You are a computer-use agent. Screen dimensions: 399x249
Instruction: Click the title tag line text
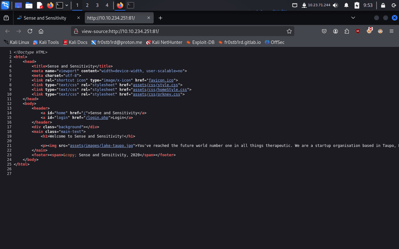72,66
